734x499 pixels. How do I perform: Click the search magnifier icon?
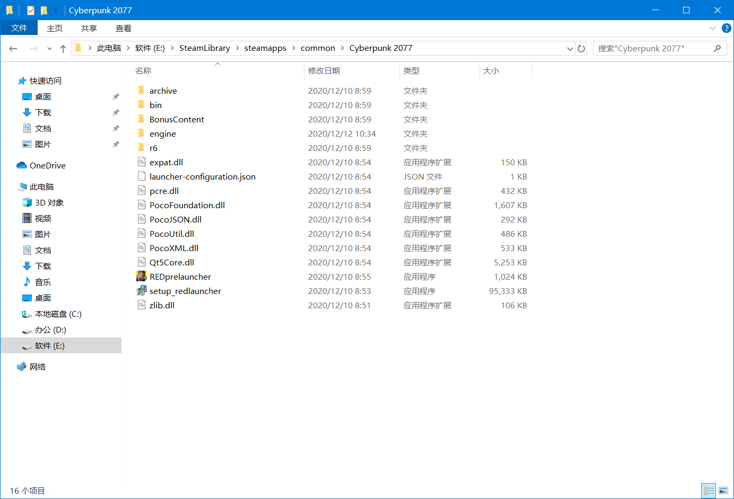coord(718,48)
